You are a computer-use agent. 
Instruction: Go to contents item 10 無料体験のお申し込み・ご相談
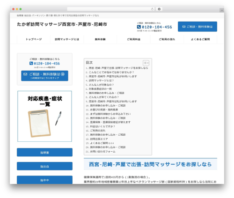(108, 105)
